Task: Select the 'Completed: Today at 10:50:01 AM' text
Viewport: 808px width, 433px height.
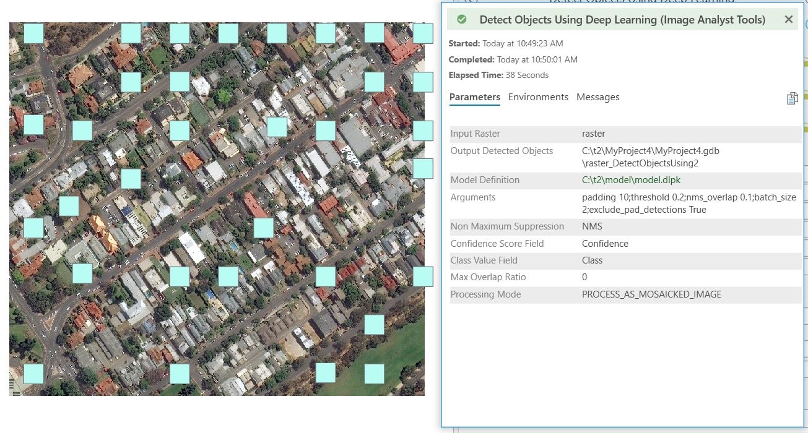Action: [513, 60]
